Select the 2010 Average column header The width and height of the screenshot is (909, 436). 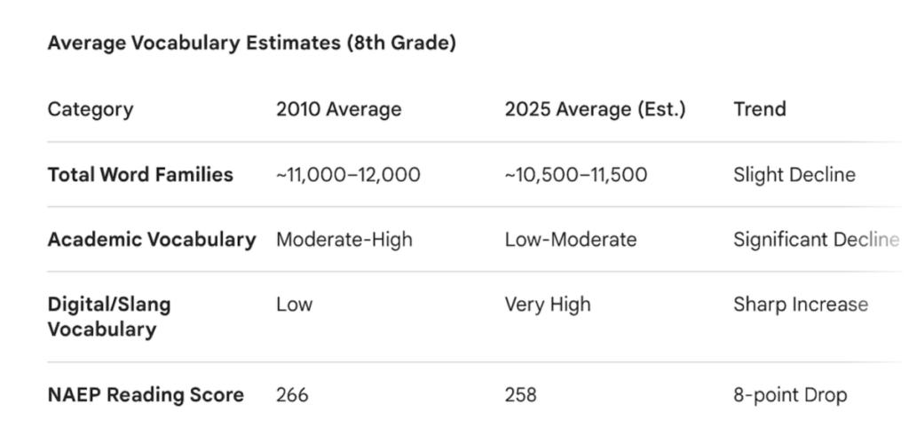point(338,109)
